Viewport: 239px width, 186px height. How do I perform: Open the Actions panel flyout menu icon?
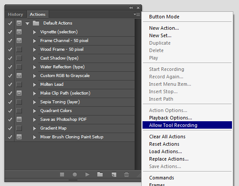click(x=137, y=14)
